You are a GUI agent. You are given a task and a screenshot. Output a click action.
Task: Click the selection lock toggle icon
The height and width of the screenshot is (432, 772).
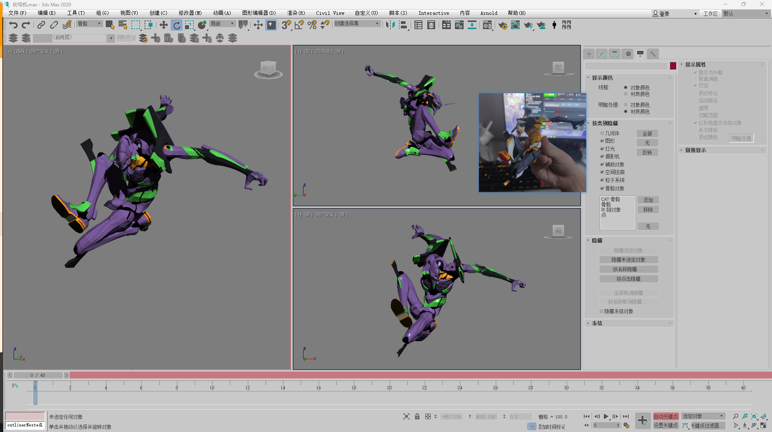[x=417, y=416]
